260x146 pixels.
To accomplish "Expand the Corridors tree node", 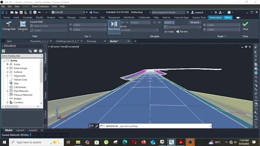I will (x=7, y=102).
